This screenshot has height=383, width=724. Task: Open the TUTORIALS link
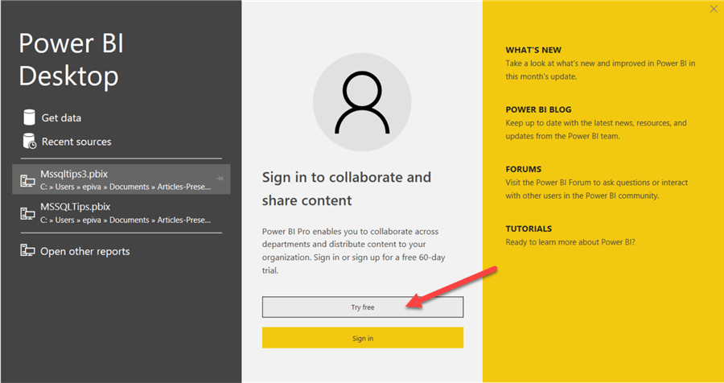(x=529, y=229)
